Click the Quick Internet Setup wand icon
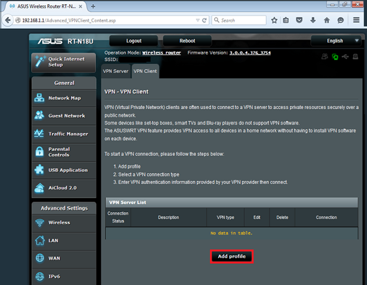This screenshot has width=367, height=285. coord(40,62)
